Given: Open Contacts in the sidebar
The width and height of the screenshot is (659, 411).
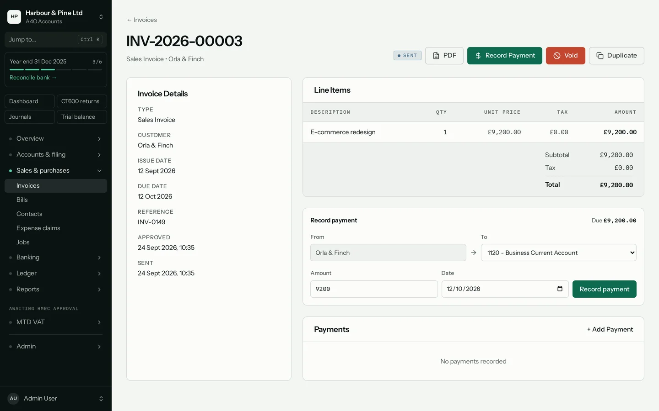Looking at the screenshot, I should click(56, 214).
